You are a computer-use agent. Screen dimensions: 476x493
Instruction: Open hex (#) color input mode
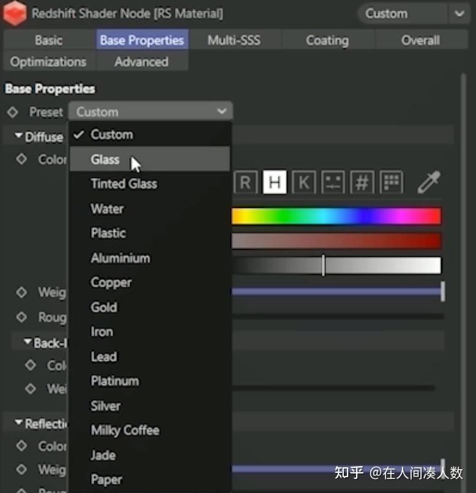point(362,182)
